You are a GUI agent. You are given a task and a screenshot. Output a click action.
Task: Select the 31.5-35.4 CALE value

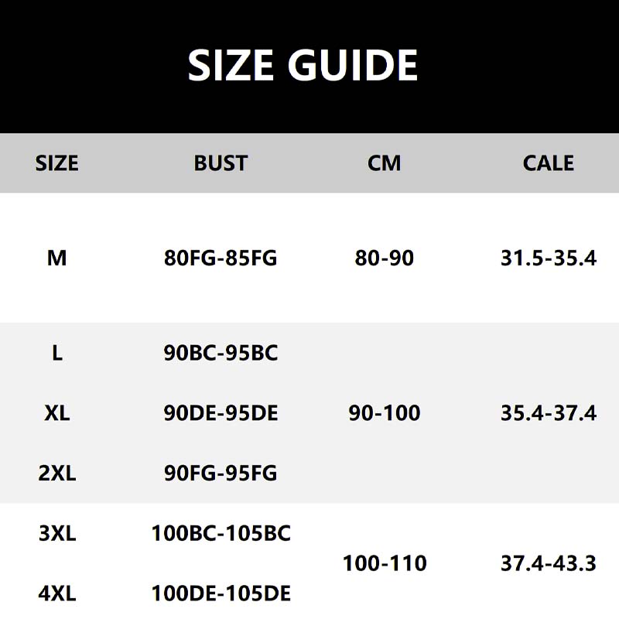point(548,258)
